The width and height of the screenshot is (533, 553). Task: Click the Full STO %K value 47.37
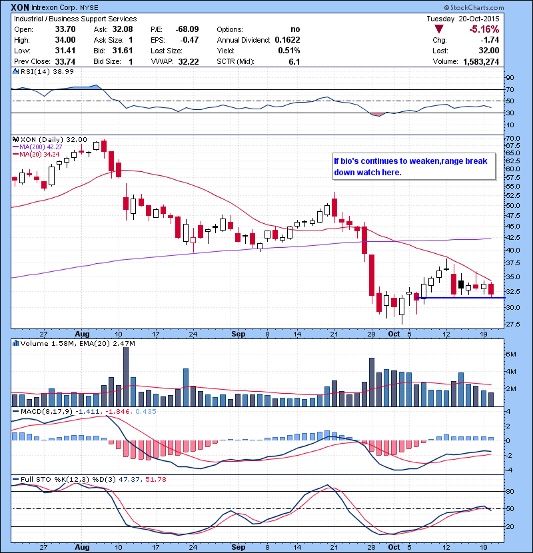tap(129, 480)
